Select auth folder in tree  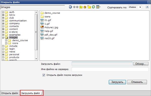12,12
